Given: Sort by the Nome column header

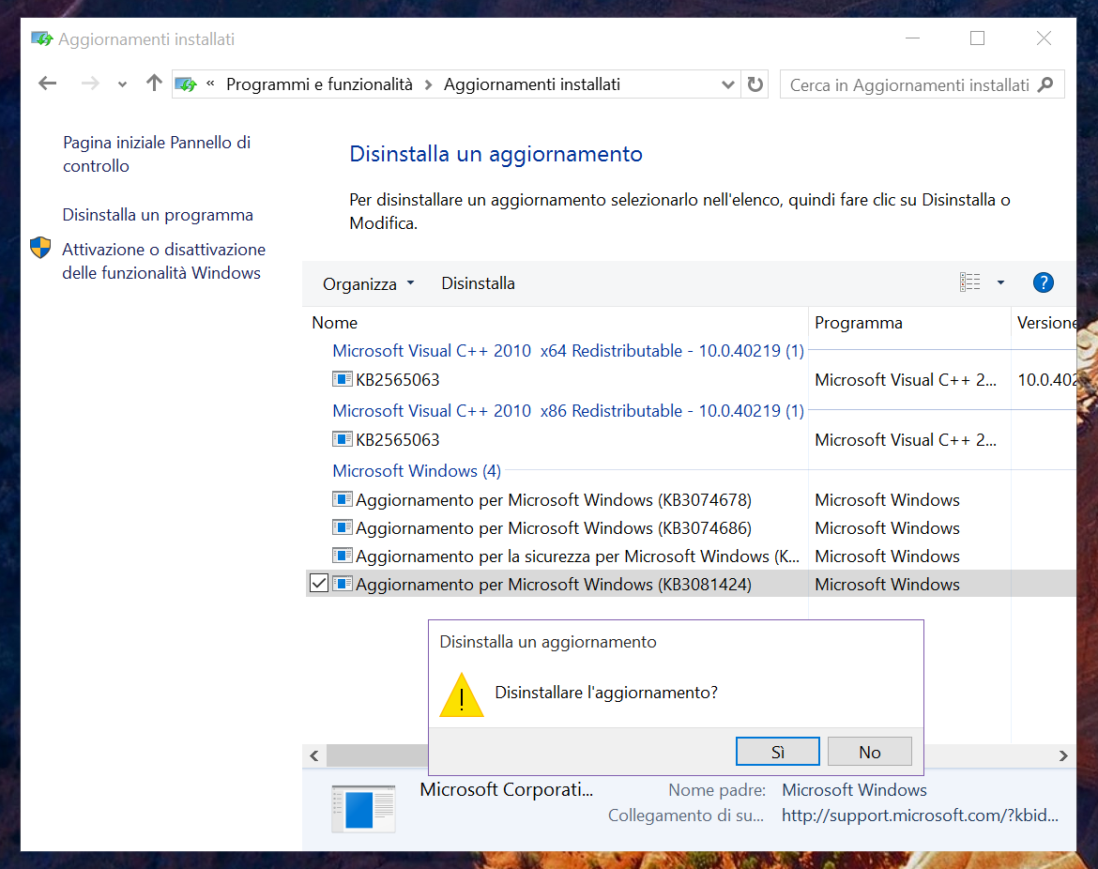Looking at the screenshot, I should click(335, 323).
